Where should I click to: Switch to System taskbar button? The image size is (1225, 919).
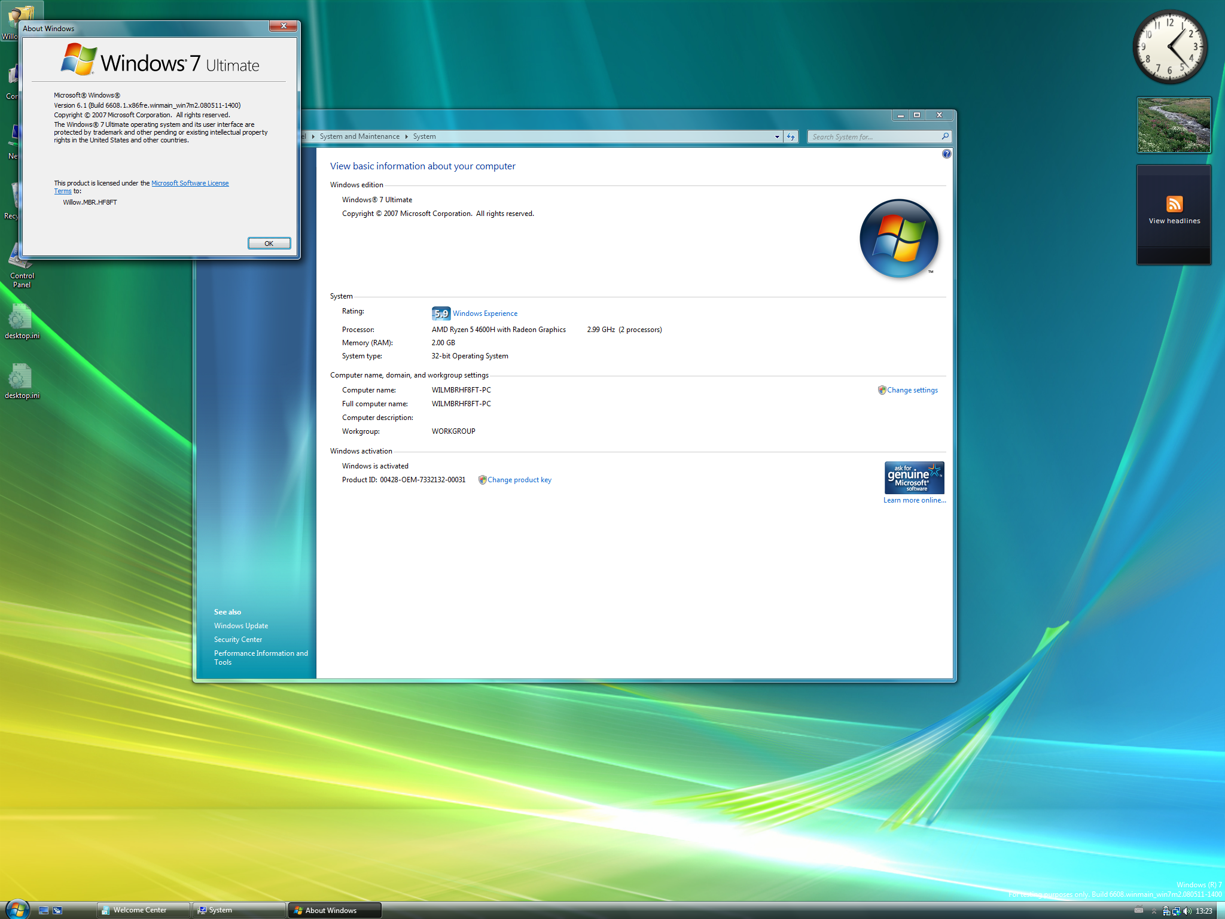(239, 910)
